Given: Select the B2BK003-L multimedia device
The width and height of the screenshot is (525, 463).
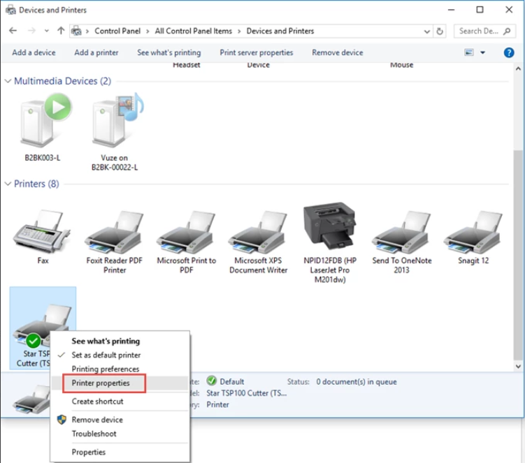Looking at the screenshot, I should point(45,120).
